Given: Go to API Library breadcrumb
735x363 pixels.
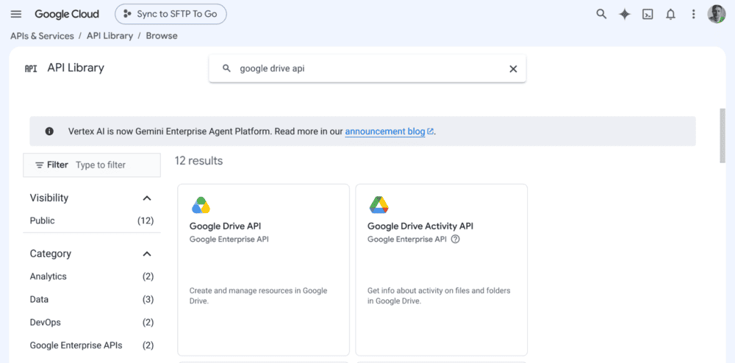Looking at the screenshot, I should (110, 36).
